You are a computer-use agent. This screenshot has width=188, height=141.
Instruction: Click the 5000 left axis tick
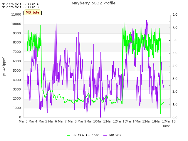(17, 70)
